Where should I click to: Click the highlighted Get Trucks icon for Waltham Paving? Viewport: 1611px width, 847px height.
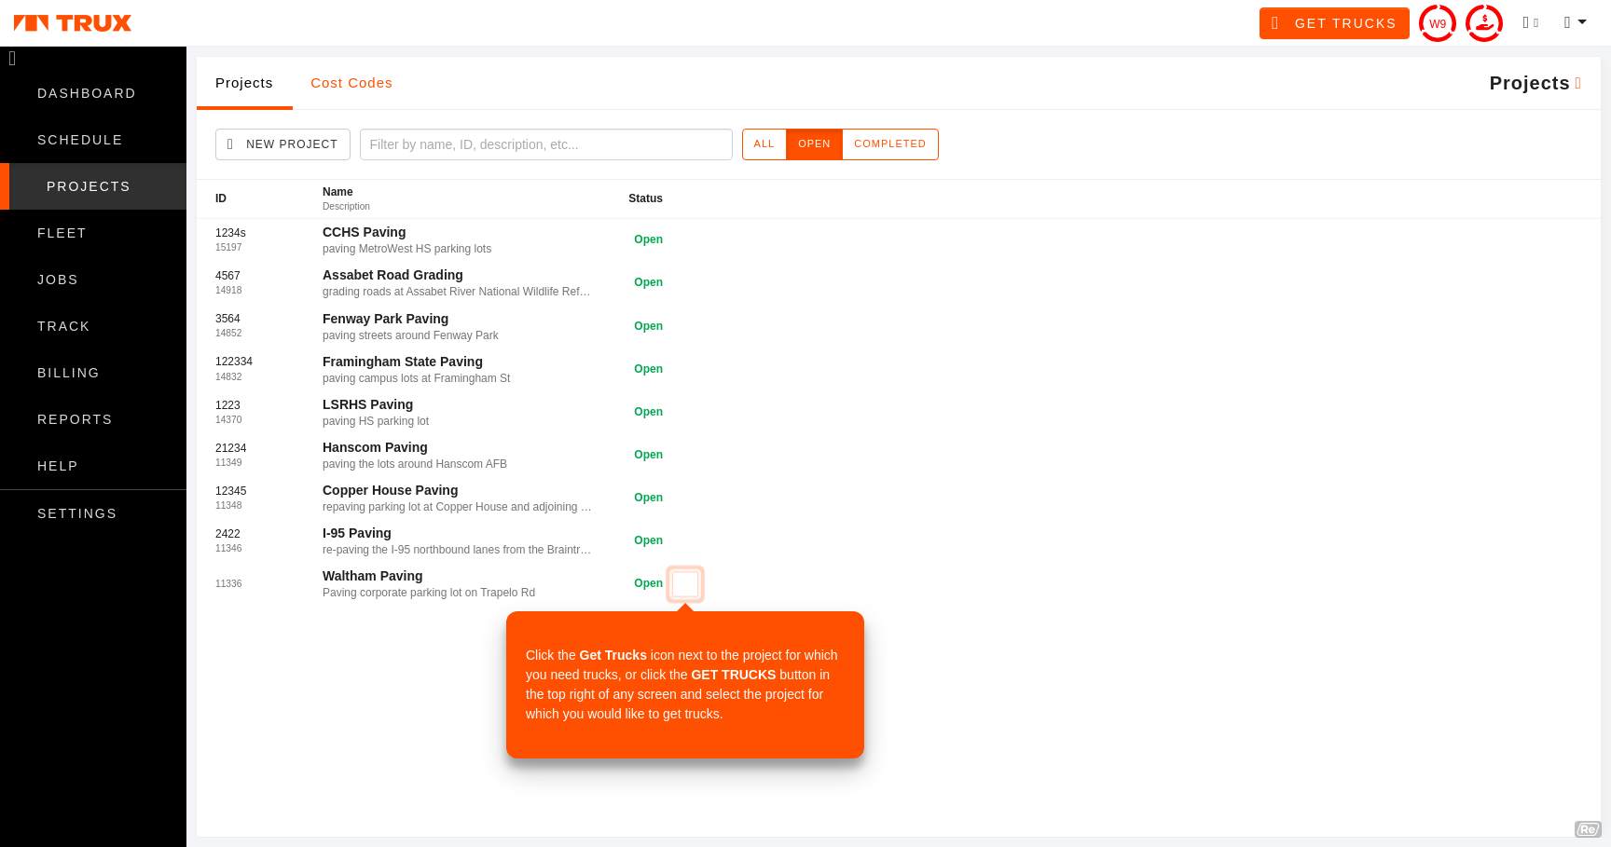coord(685,584)
